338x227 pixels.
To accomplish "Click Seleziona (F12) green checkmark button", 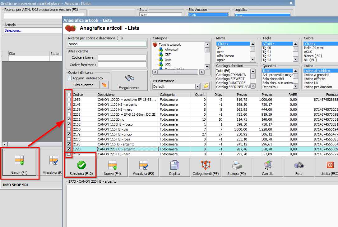I will [x=81, y=167].
